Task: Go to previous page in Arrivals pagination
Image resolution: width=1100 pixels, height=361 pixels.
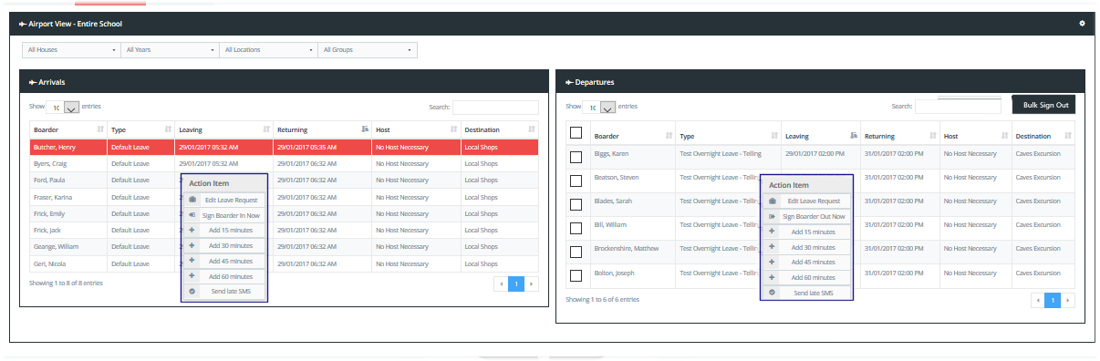Action: 501,284
